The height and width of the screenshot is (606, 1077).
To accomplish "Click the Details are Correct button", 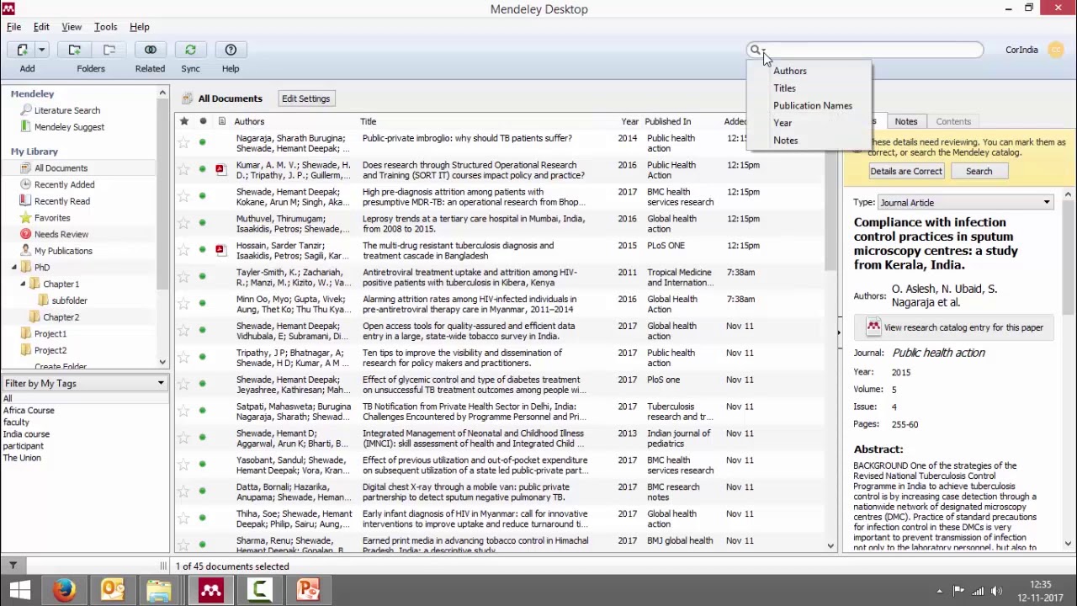I will (x=906, y=171).
